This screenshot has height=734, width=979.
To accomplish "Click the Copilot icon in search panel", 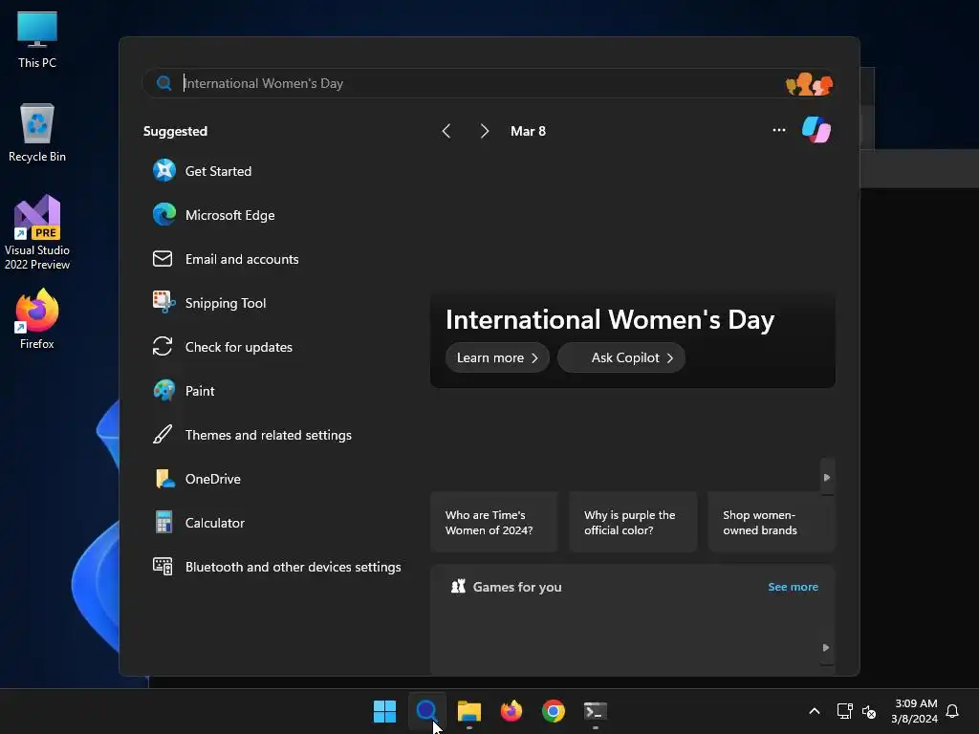I will [x=816, y=130].
